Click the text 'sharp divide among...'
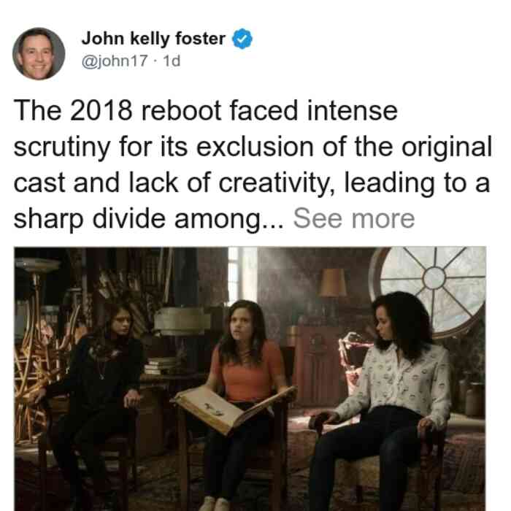511x511 pixels. click(x=149, y=219)
